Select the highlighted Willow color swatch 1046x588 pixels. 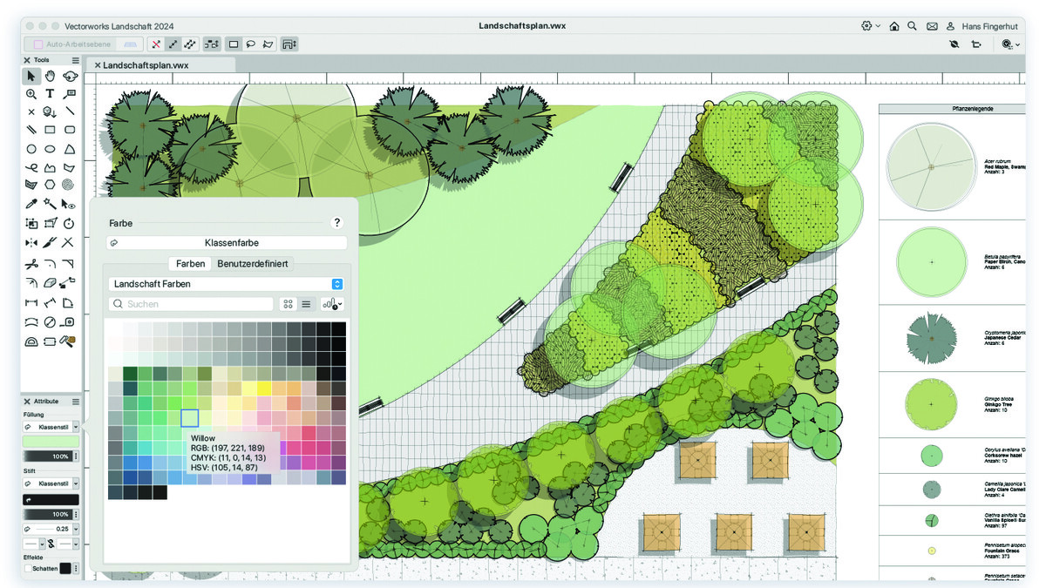click(x=190, y=418)
